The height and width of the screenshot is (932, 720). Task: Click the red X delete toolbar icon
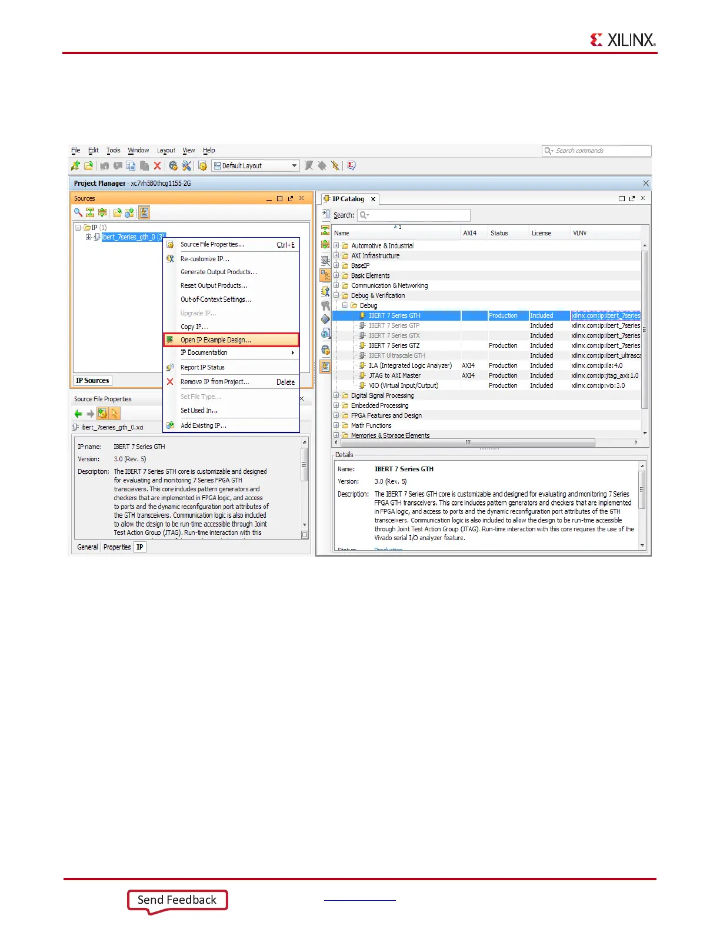(x=157, y=166)
